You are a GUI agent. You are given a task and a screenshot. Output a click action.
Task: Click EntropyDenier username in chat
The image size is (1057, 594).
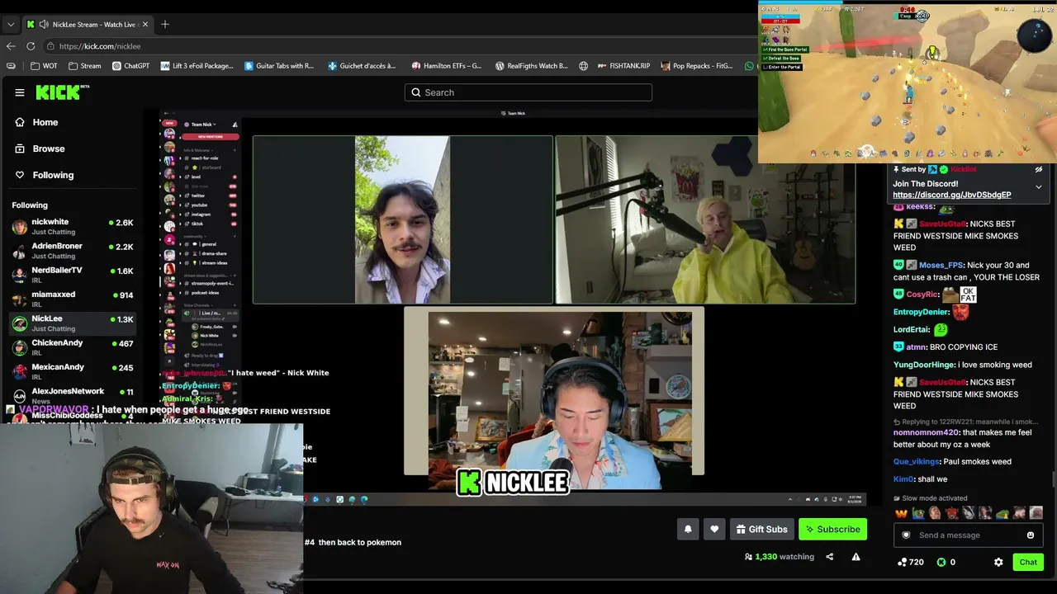pos(921,313)
